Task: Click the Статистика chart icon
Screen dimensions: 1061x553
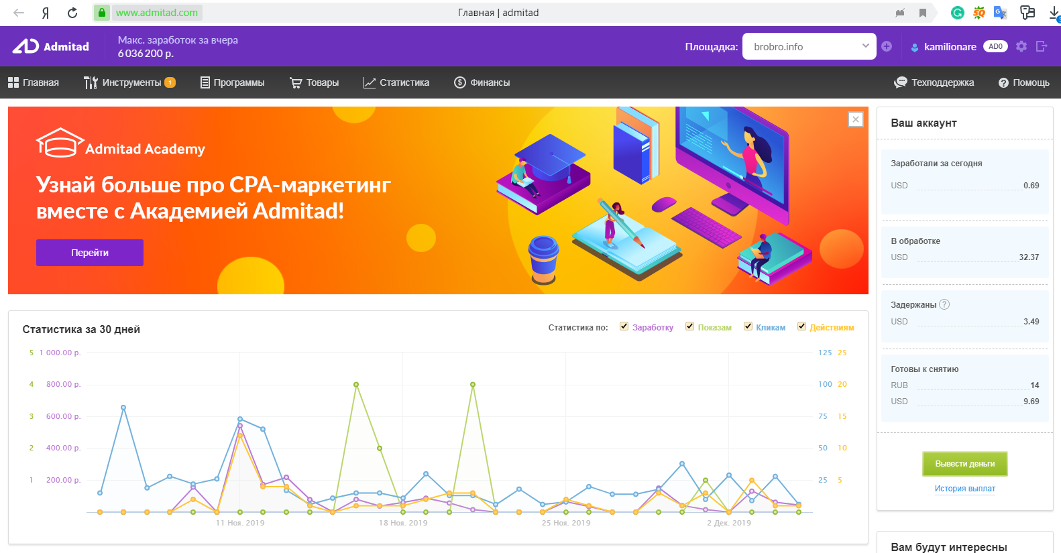Action: coord(370,82)
